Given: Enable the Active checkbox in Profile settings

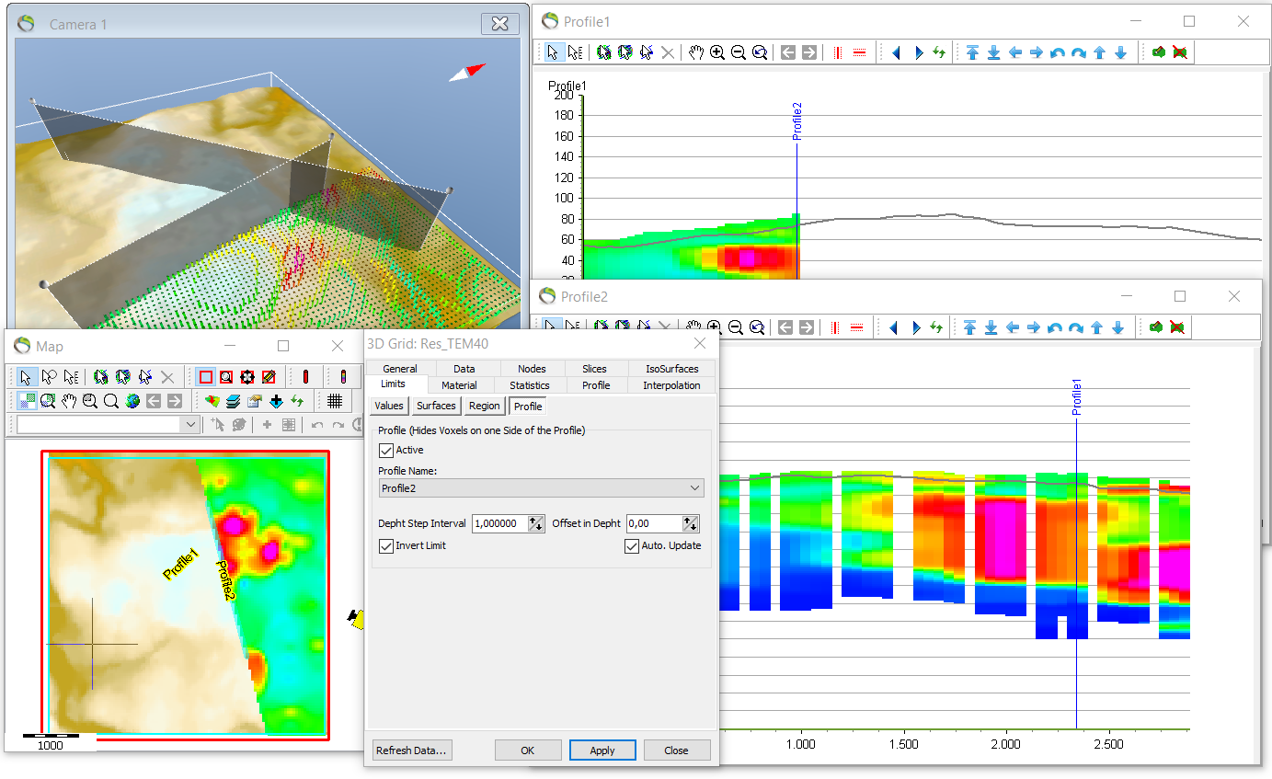Looking at the screenshot, I should click(388, 450).
